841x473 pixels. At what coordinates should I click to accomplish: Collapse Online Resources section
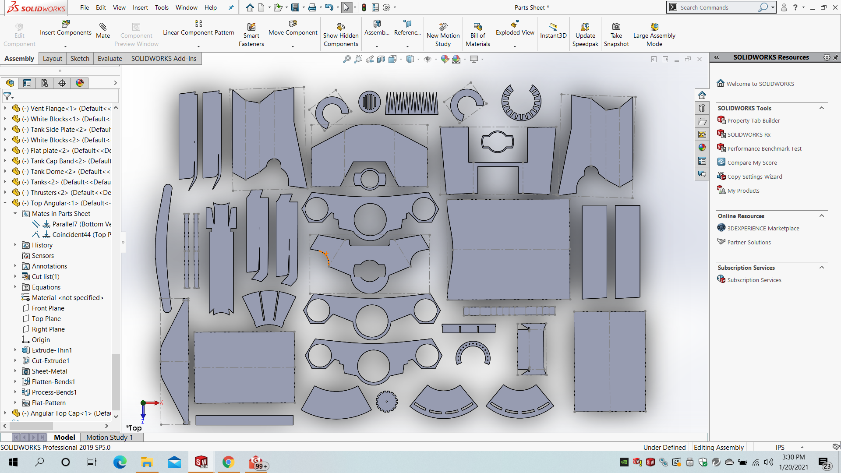tap(822, 216)
